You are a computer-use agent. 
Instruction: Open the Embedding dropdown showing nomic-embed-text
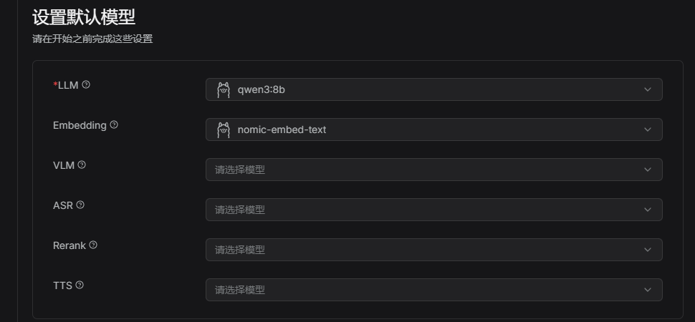[x=434, y=130]
